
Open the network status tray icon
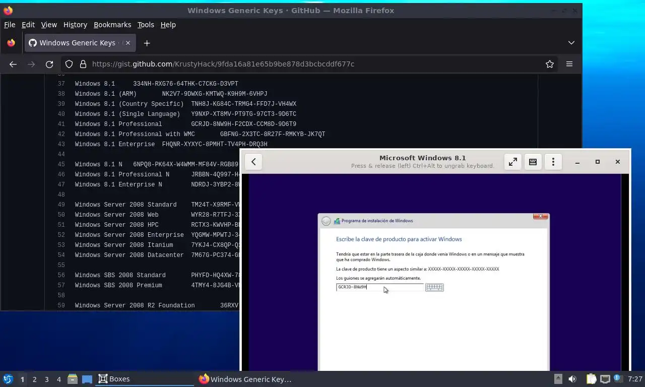pyautogui.click(x=605, y=379)
